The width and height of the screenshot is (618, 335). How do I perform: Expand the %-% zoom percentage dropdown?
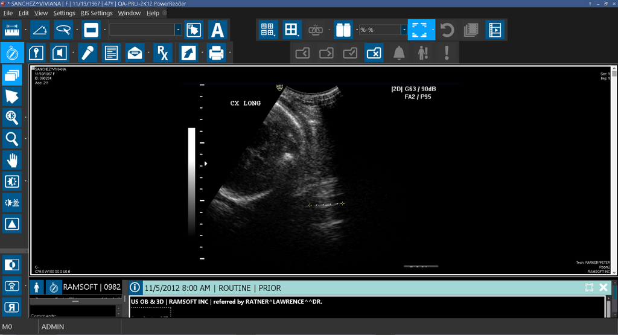[x=403, y=29]
